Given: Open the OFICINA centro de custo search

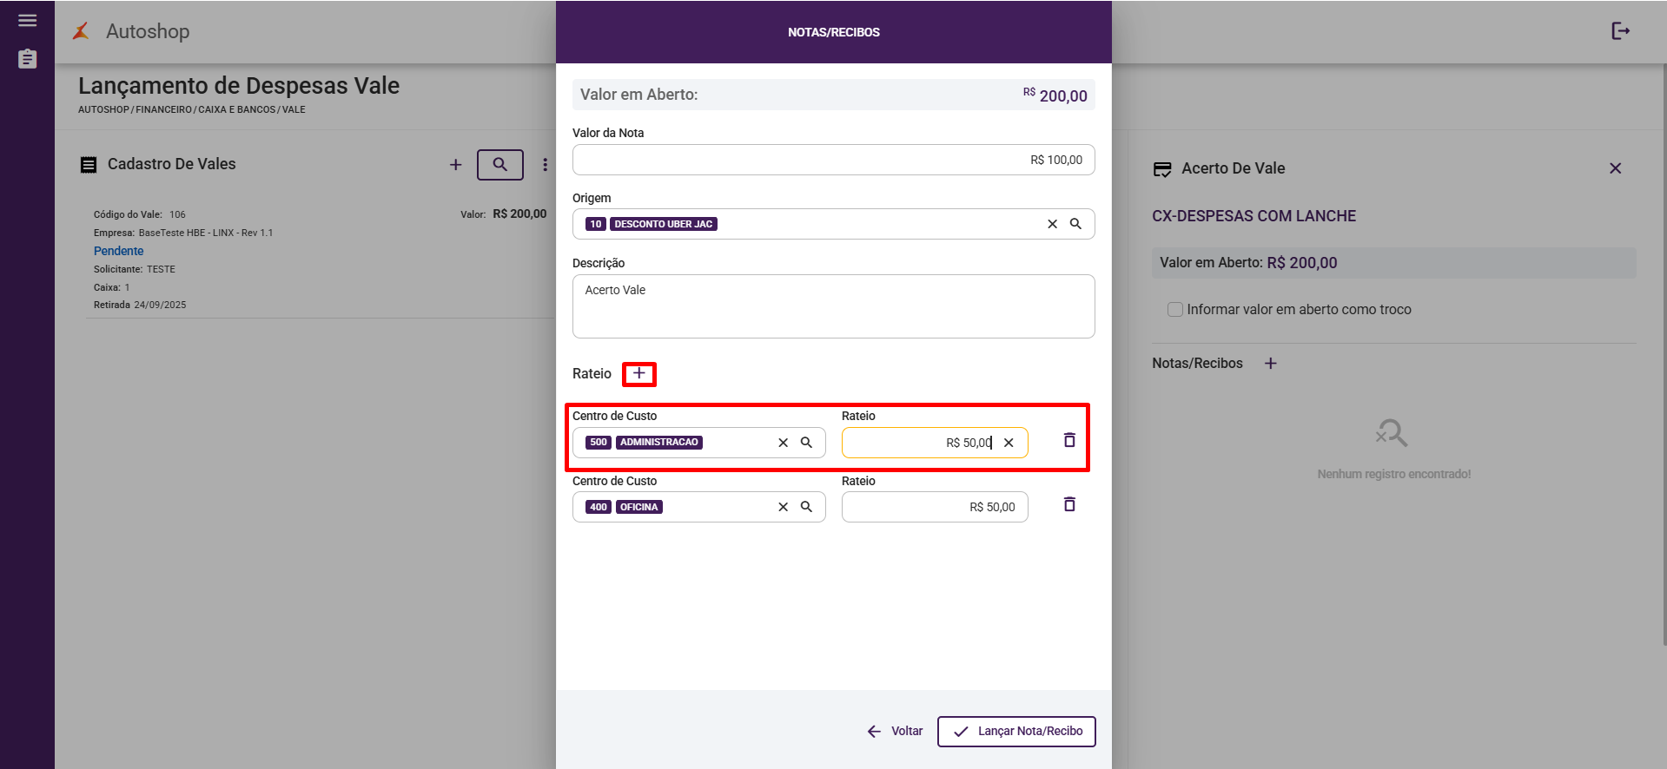Looking at the screenshot, I should tap(806, 507).
